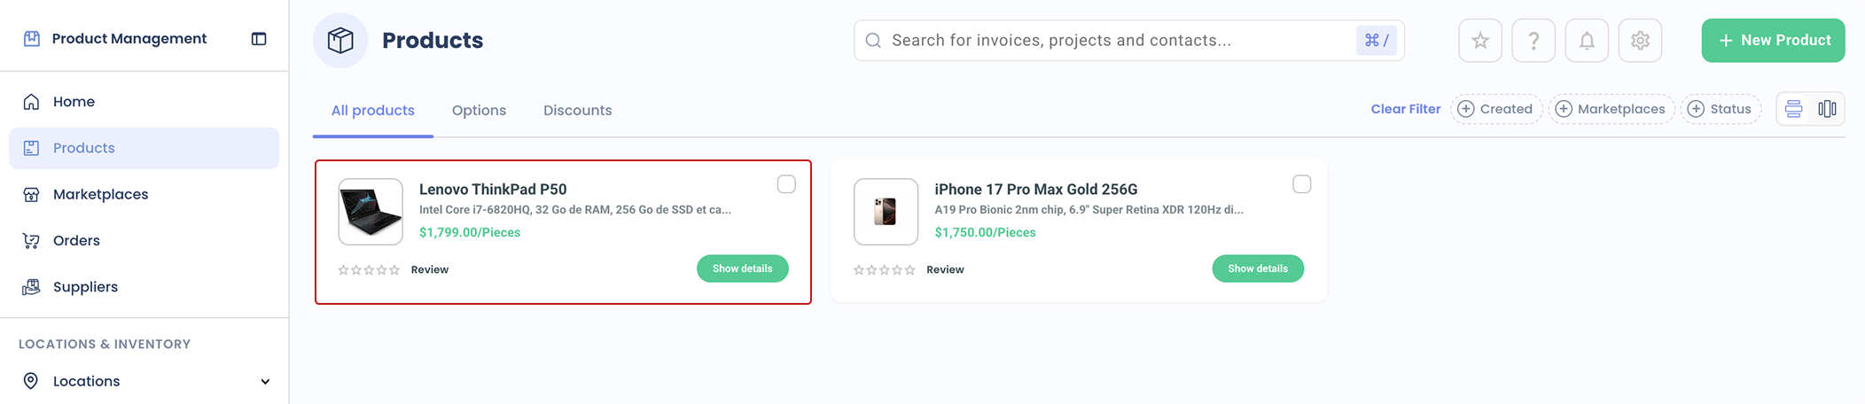
Task: Expand the Locations menu chevron
Action: pyautogui.click(x=265, y=382)
